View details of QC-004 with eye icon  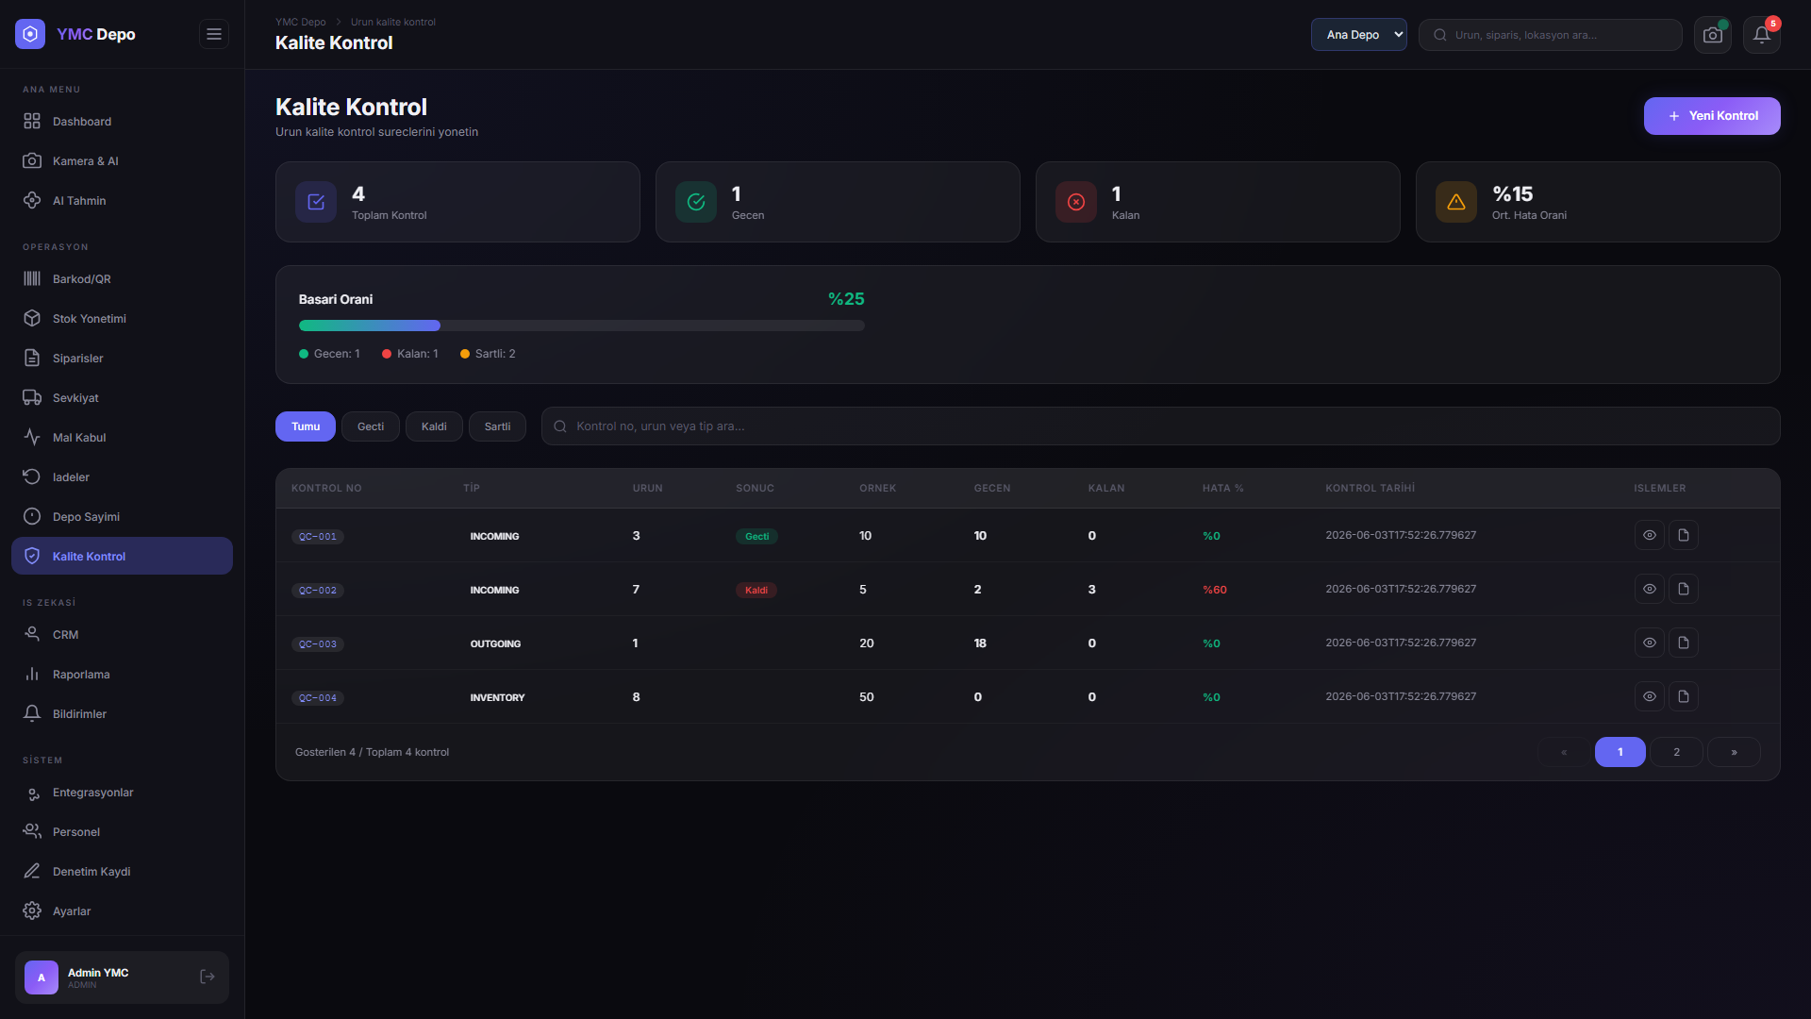(1650, 696)
